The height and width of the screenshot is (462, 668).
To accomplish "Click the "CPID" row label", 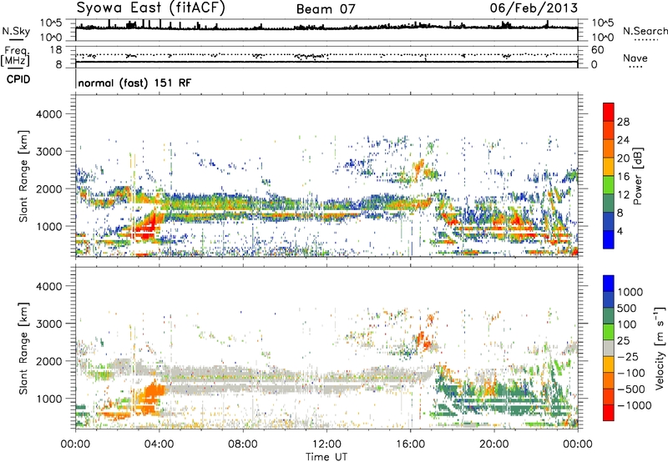I will click(18, 79).
